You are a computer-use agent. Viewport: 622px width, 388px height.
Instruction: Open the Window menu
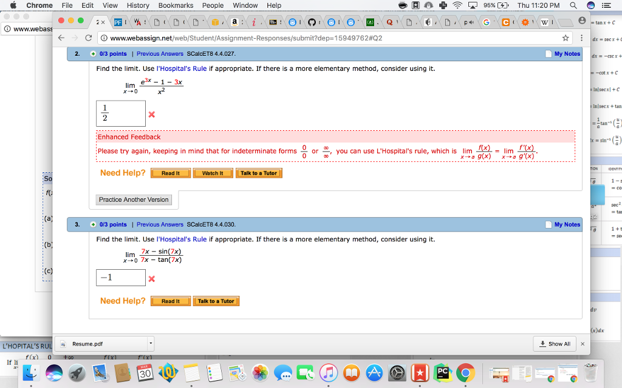tap(245, 5)
